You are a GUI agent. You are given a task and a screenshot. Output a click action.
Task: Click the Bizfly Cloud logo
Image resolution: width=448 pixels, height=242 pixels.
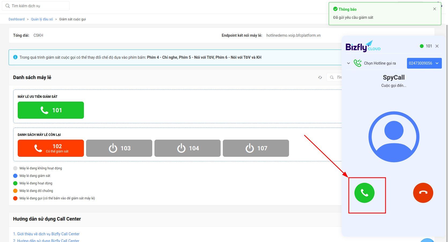(363, 46)
